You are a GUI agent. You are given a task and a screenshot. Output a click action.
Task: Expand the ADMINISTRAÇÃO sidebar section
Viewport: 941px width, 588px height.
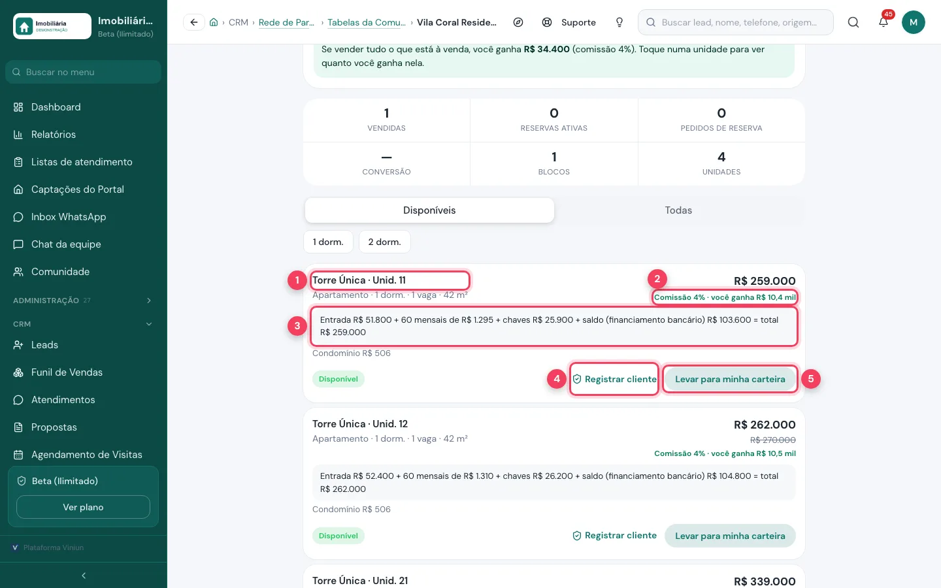pos(83,301)
